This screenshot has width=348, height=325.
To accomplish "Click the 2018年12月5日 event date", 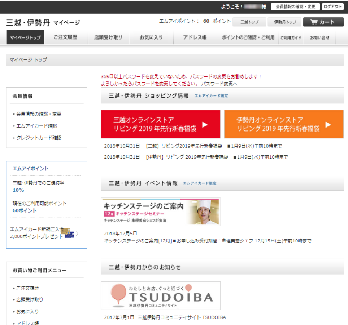I will point(121,233).
